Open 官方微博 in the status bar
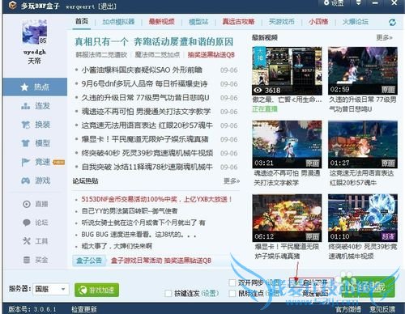This screenshot has height=314, width=405. (348, 309)
